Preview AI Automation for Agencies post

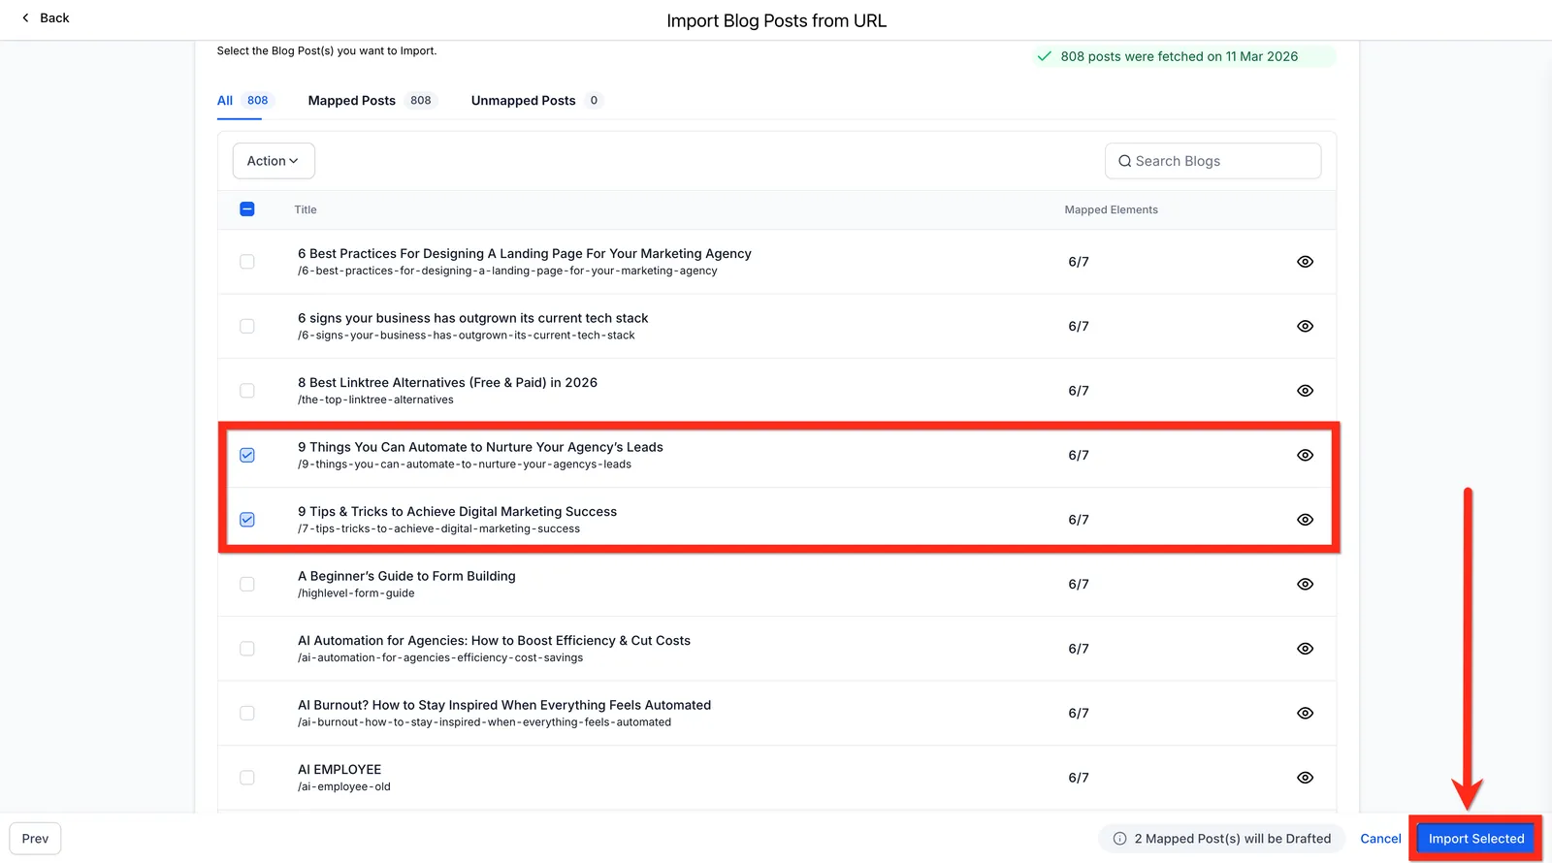point(1305,649)
